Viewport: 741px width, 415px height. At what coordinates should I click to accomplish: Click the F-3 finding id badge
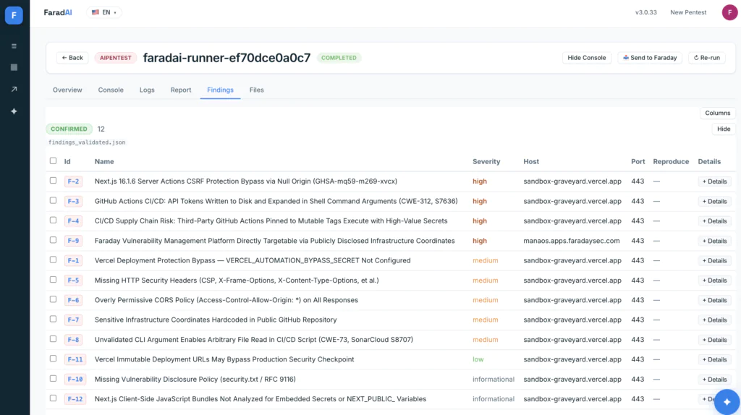pos(73,201)
